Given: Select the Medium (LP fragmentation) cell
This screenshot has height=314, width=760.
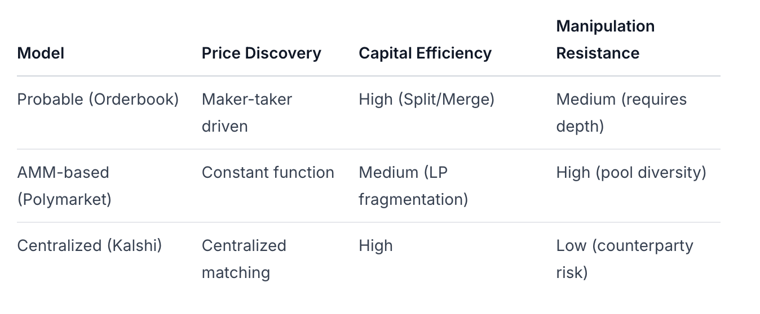Looking at the screenshot, I should tap(413, 186).
